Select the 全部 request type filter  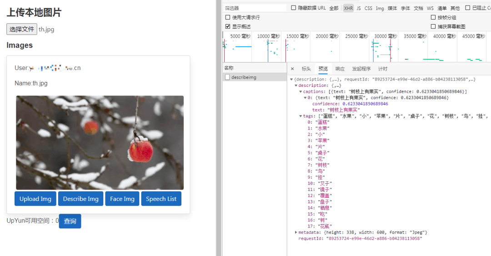(334, 8)
